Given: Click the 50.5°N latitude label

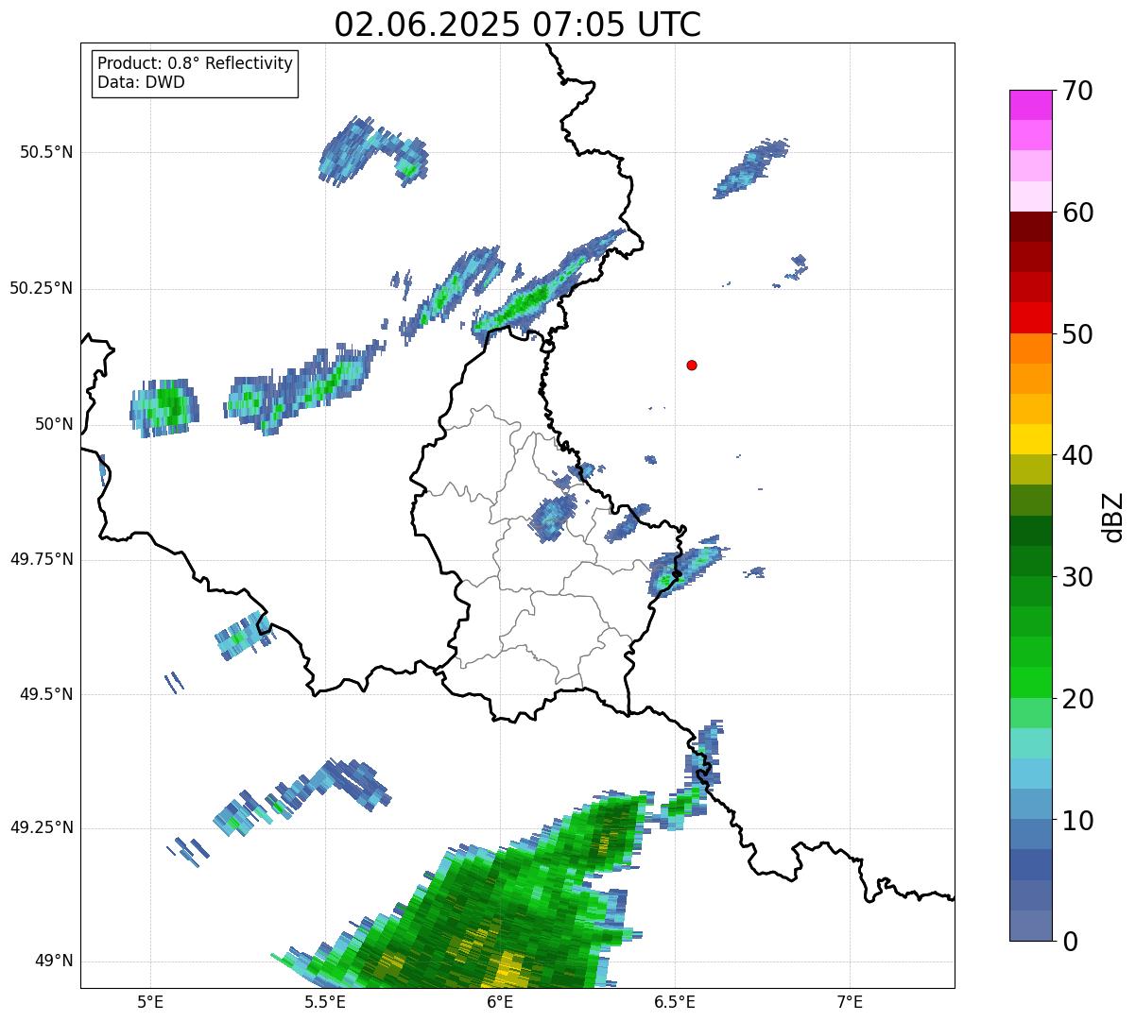Looking at the screenshot, I should [46, 152].
